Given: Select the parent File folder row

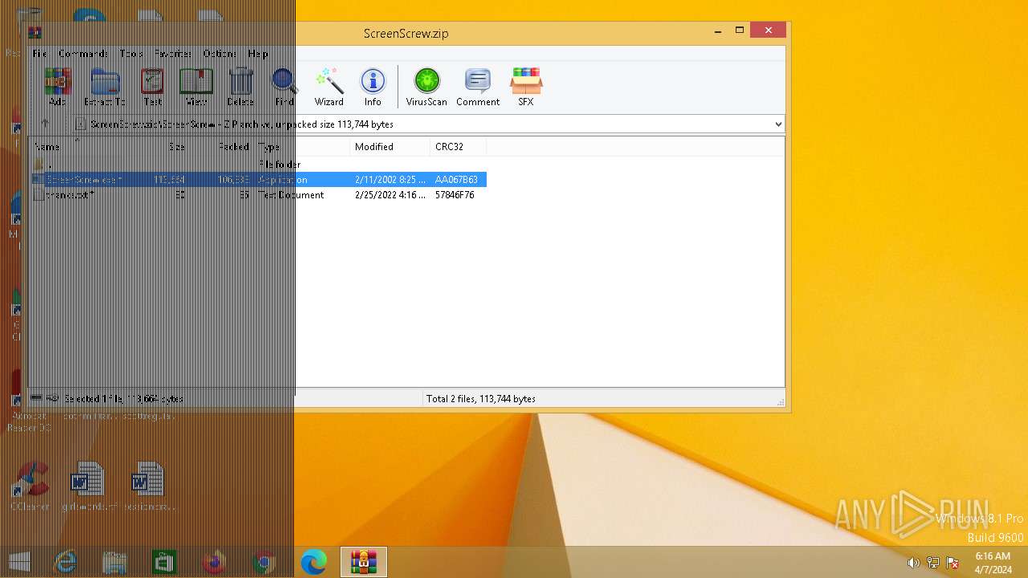Looking at the screenshot, I should [259, 165].
